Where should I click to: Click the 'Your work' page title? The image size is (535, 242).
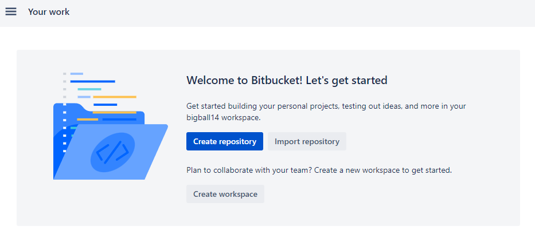(49, 12)
